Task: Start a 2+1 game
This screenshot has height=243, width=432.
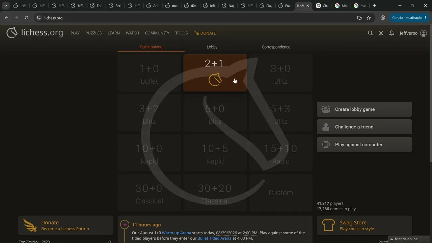Action: coord(215,73)
